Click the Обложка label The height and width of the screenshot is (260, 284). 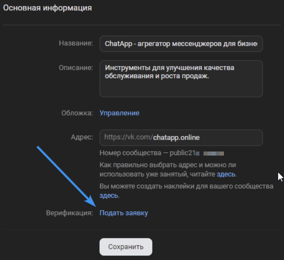click(77, 113)
